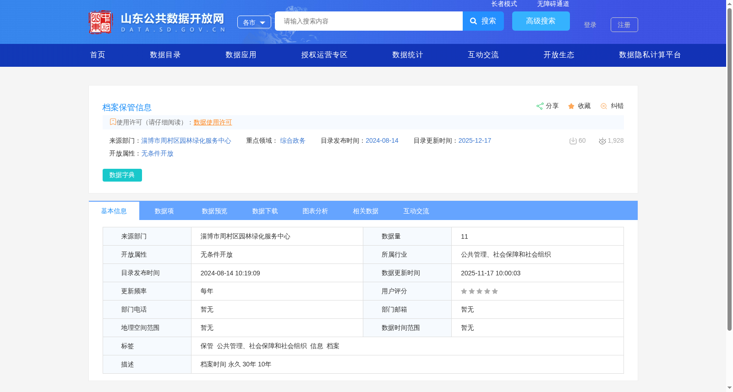Select the 基本信息 tab
733x392 pixels.
coord(114,211)
